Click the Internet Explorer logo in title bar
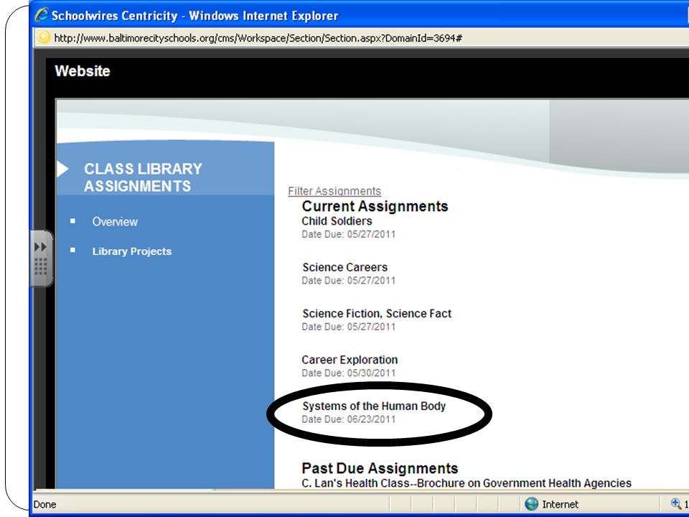The width and height of the screenshot is (689, 517). [x=42, y=15]
